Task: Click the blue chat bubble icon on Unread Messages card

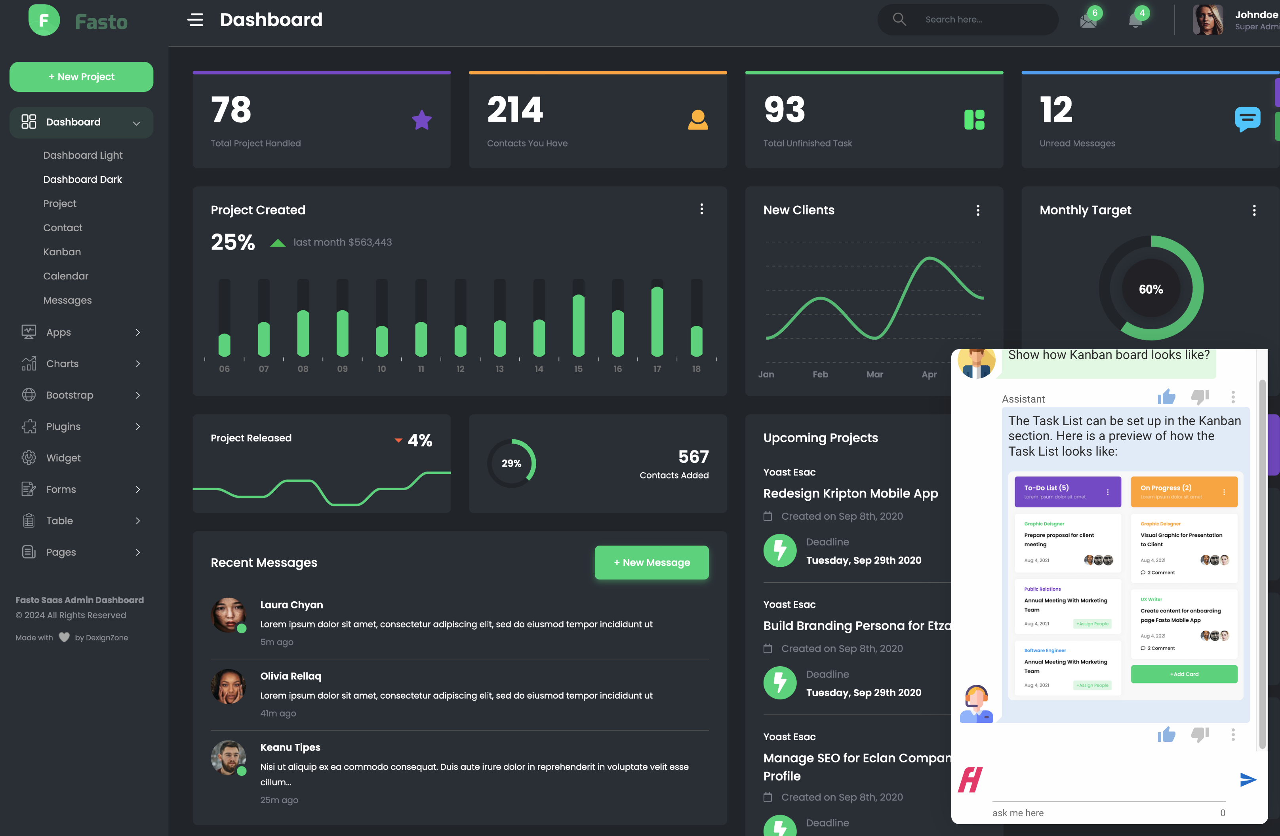Action: (x=1247, y=120)
